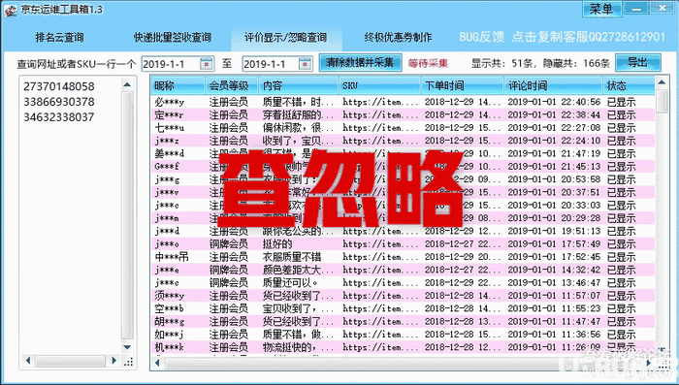Select row with nickname 胡***g

pyautogui.click(x=404, y=321)
